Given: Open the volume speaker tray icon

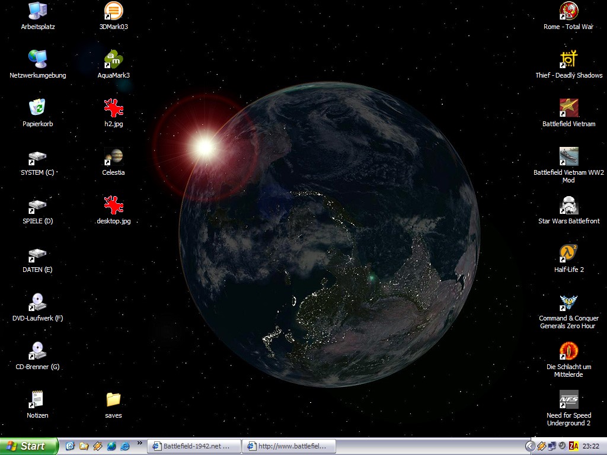Looking at the screenshot, I should (x=563, y=446).
